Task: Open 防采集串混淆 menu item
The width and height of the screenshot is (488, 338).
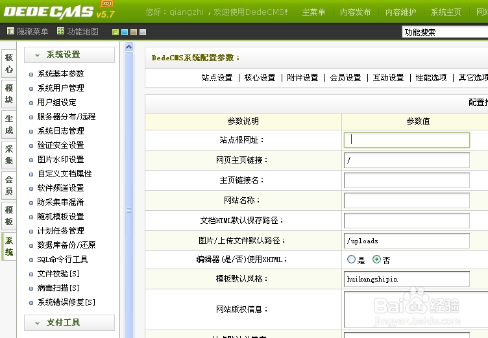Action: [x=61, y=202]
